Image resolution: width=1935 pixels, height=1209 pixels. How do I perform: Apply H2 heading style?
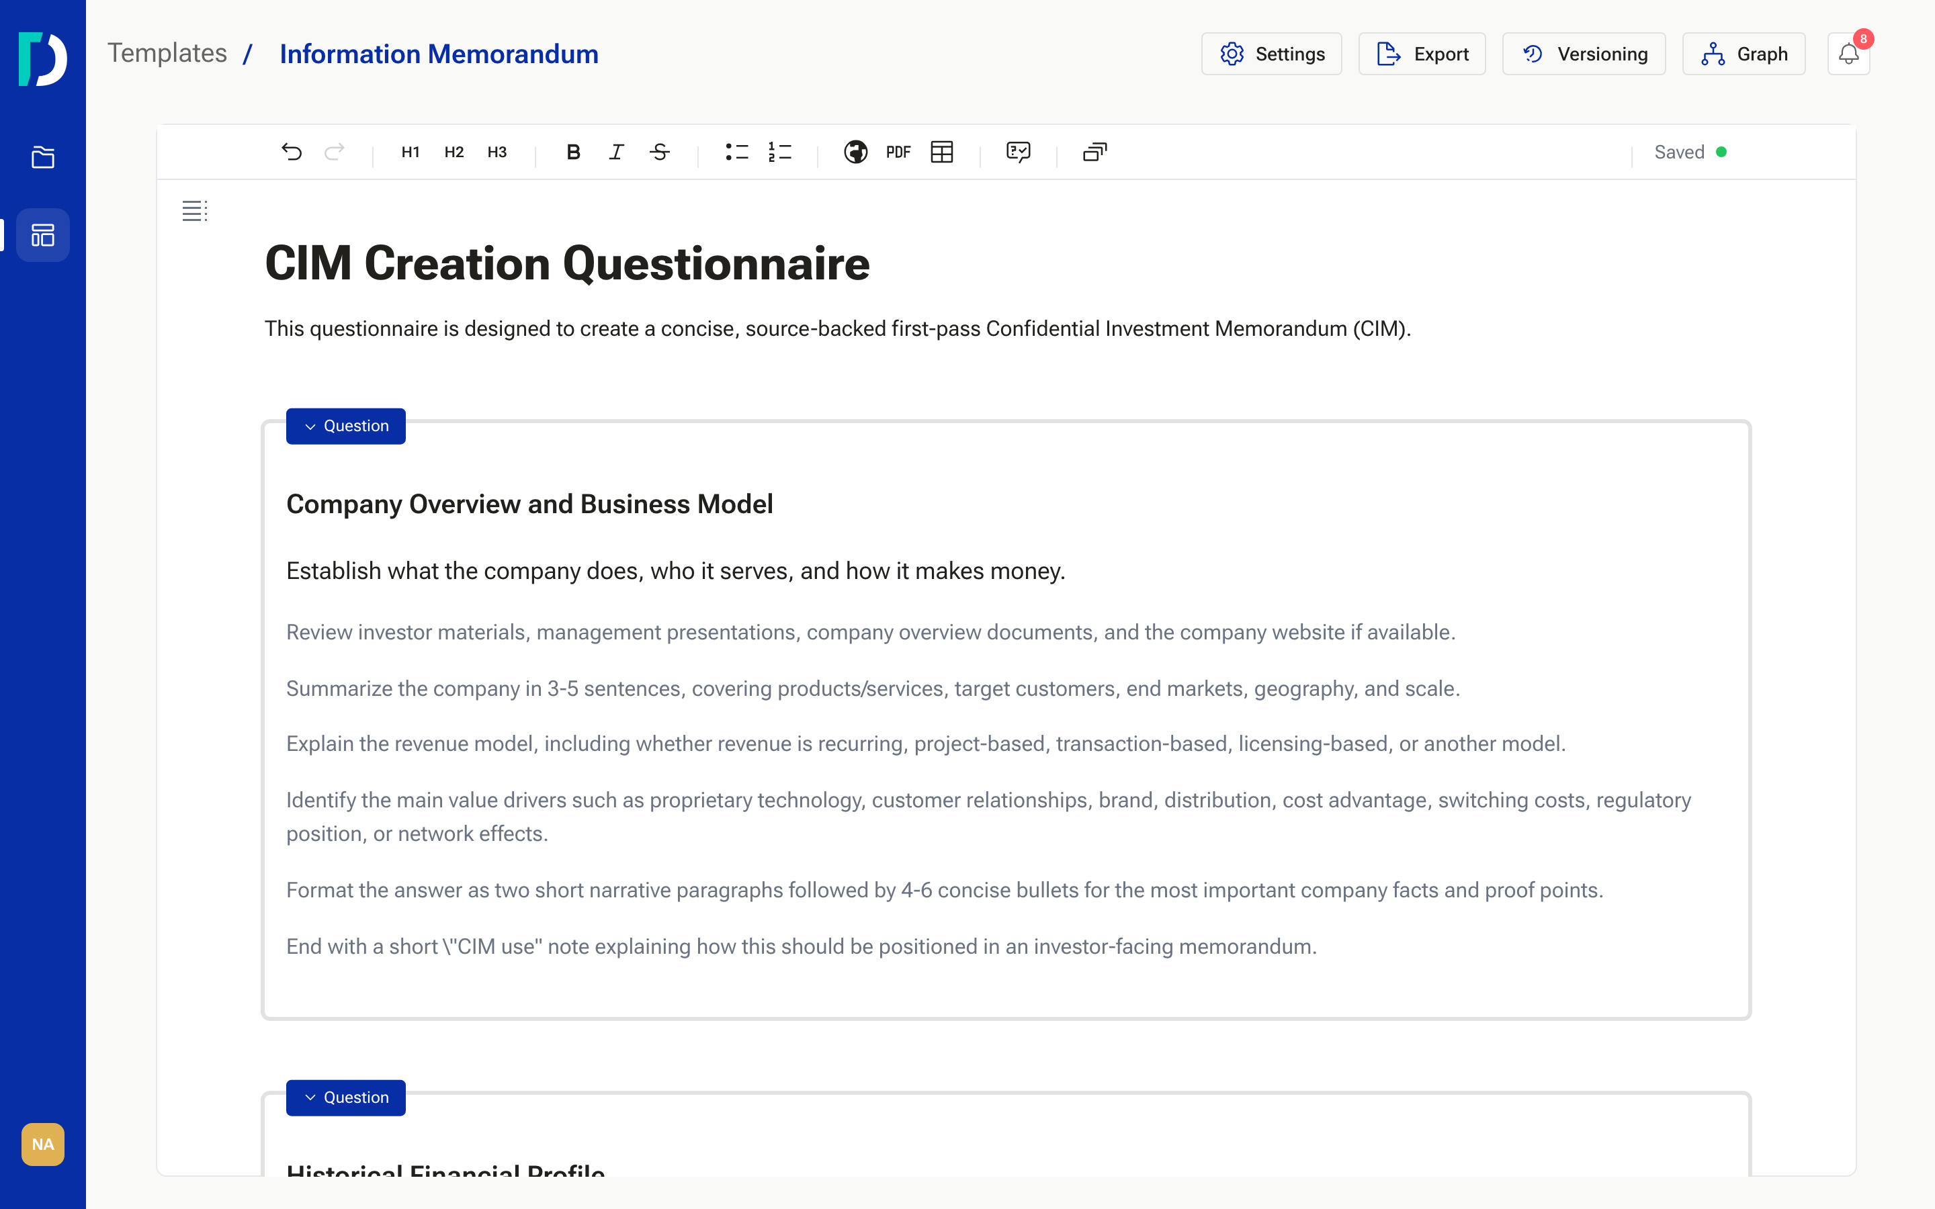click(454, 152)
